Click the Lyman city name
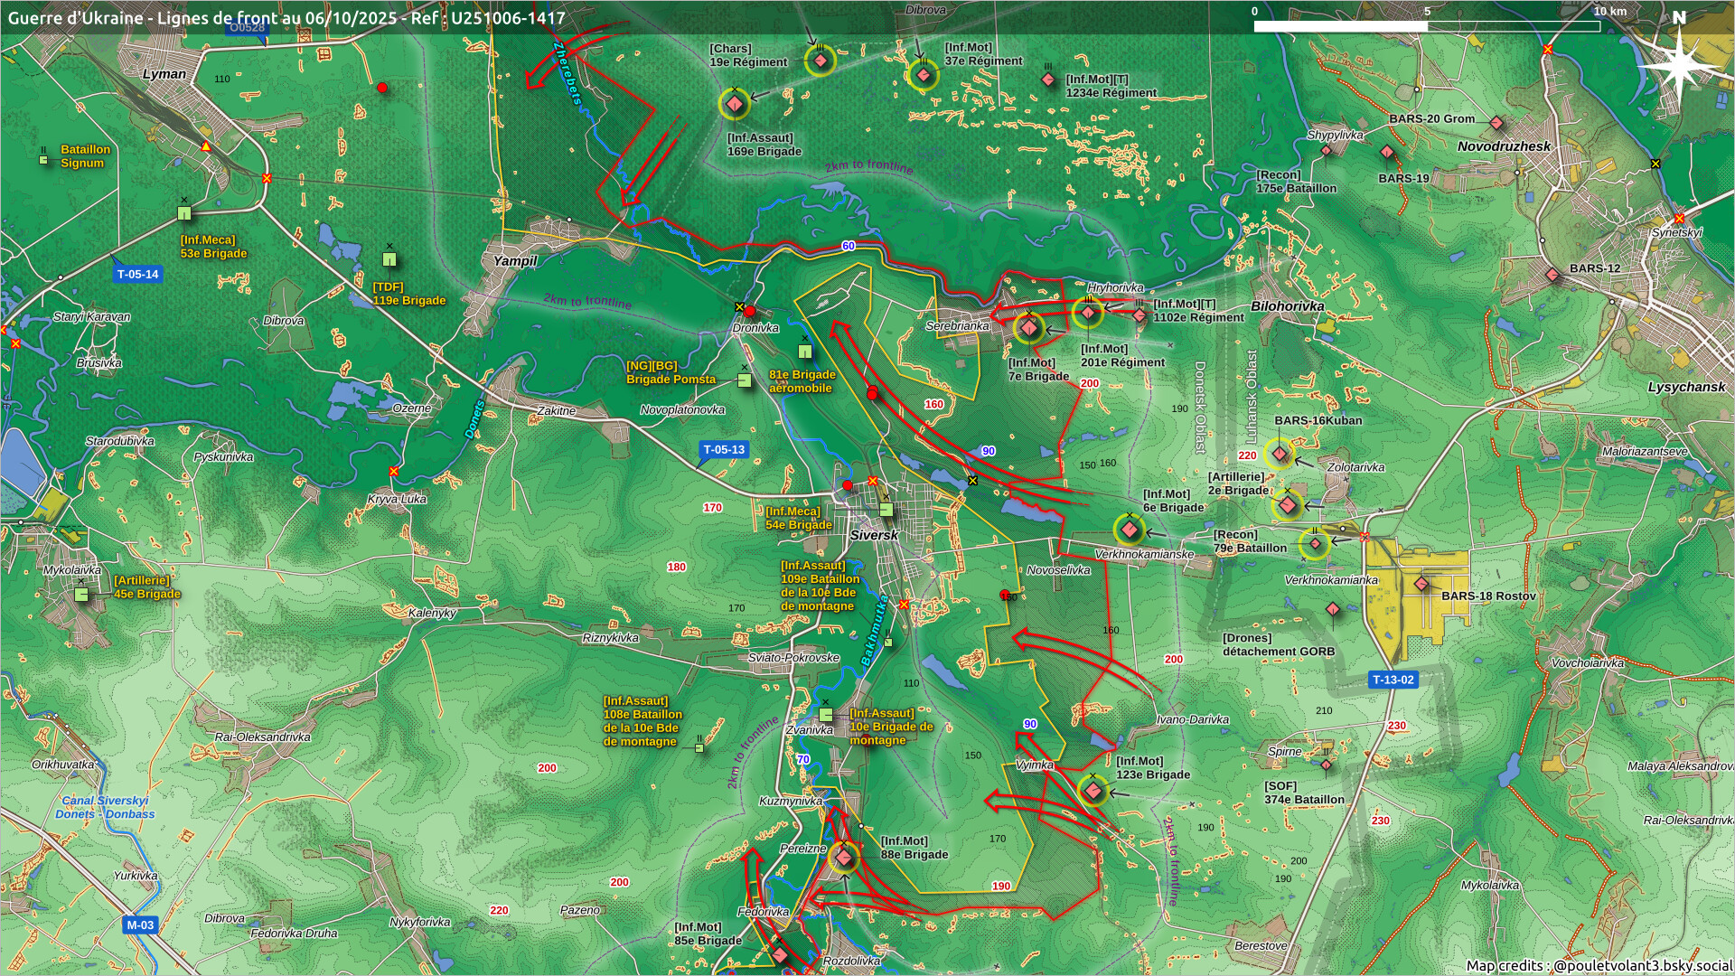The height and width of the screenshot is (976, 1735). pos(164,74)
